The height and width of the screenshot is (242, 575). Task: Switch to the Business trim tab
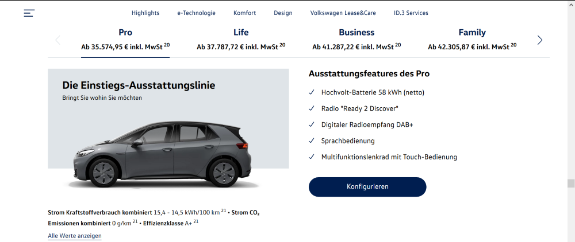point(356,40)
